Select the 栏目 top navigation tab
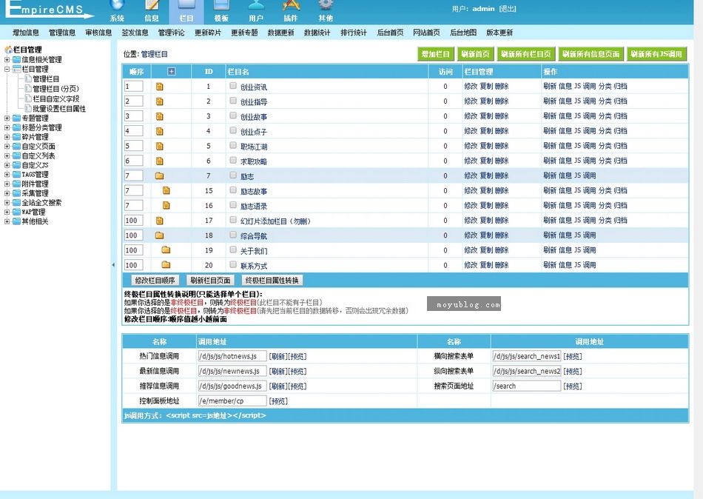The width and height of the screenshot is (703, 499). [186, 12]
